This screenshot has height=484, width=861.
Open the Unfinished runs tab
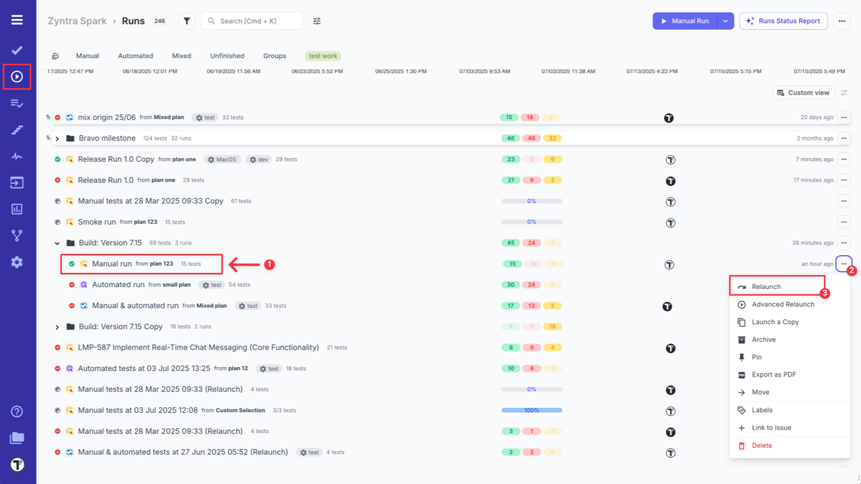tap(227, 56)
